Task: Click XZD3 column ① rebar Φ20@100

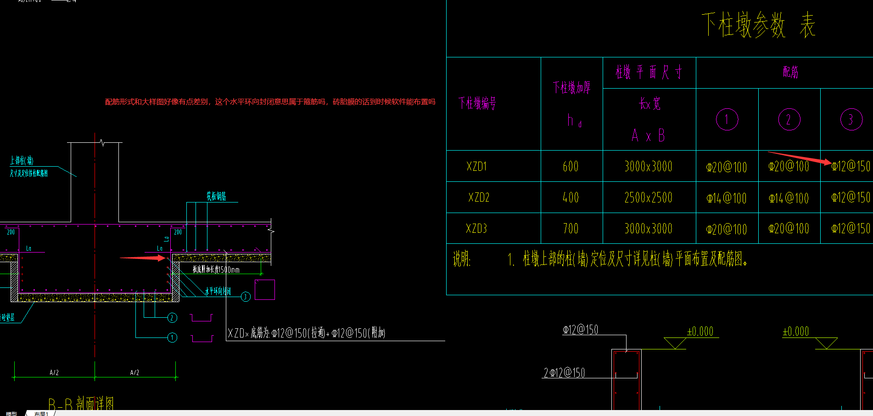Action: tap(727, 229)
